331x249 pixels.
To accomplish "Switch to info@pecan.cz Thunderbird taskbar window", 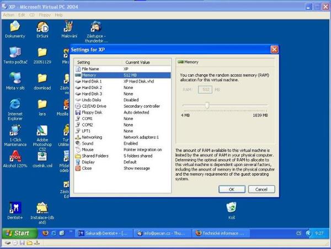I will (x=162, y=234).
